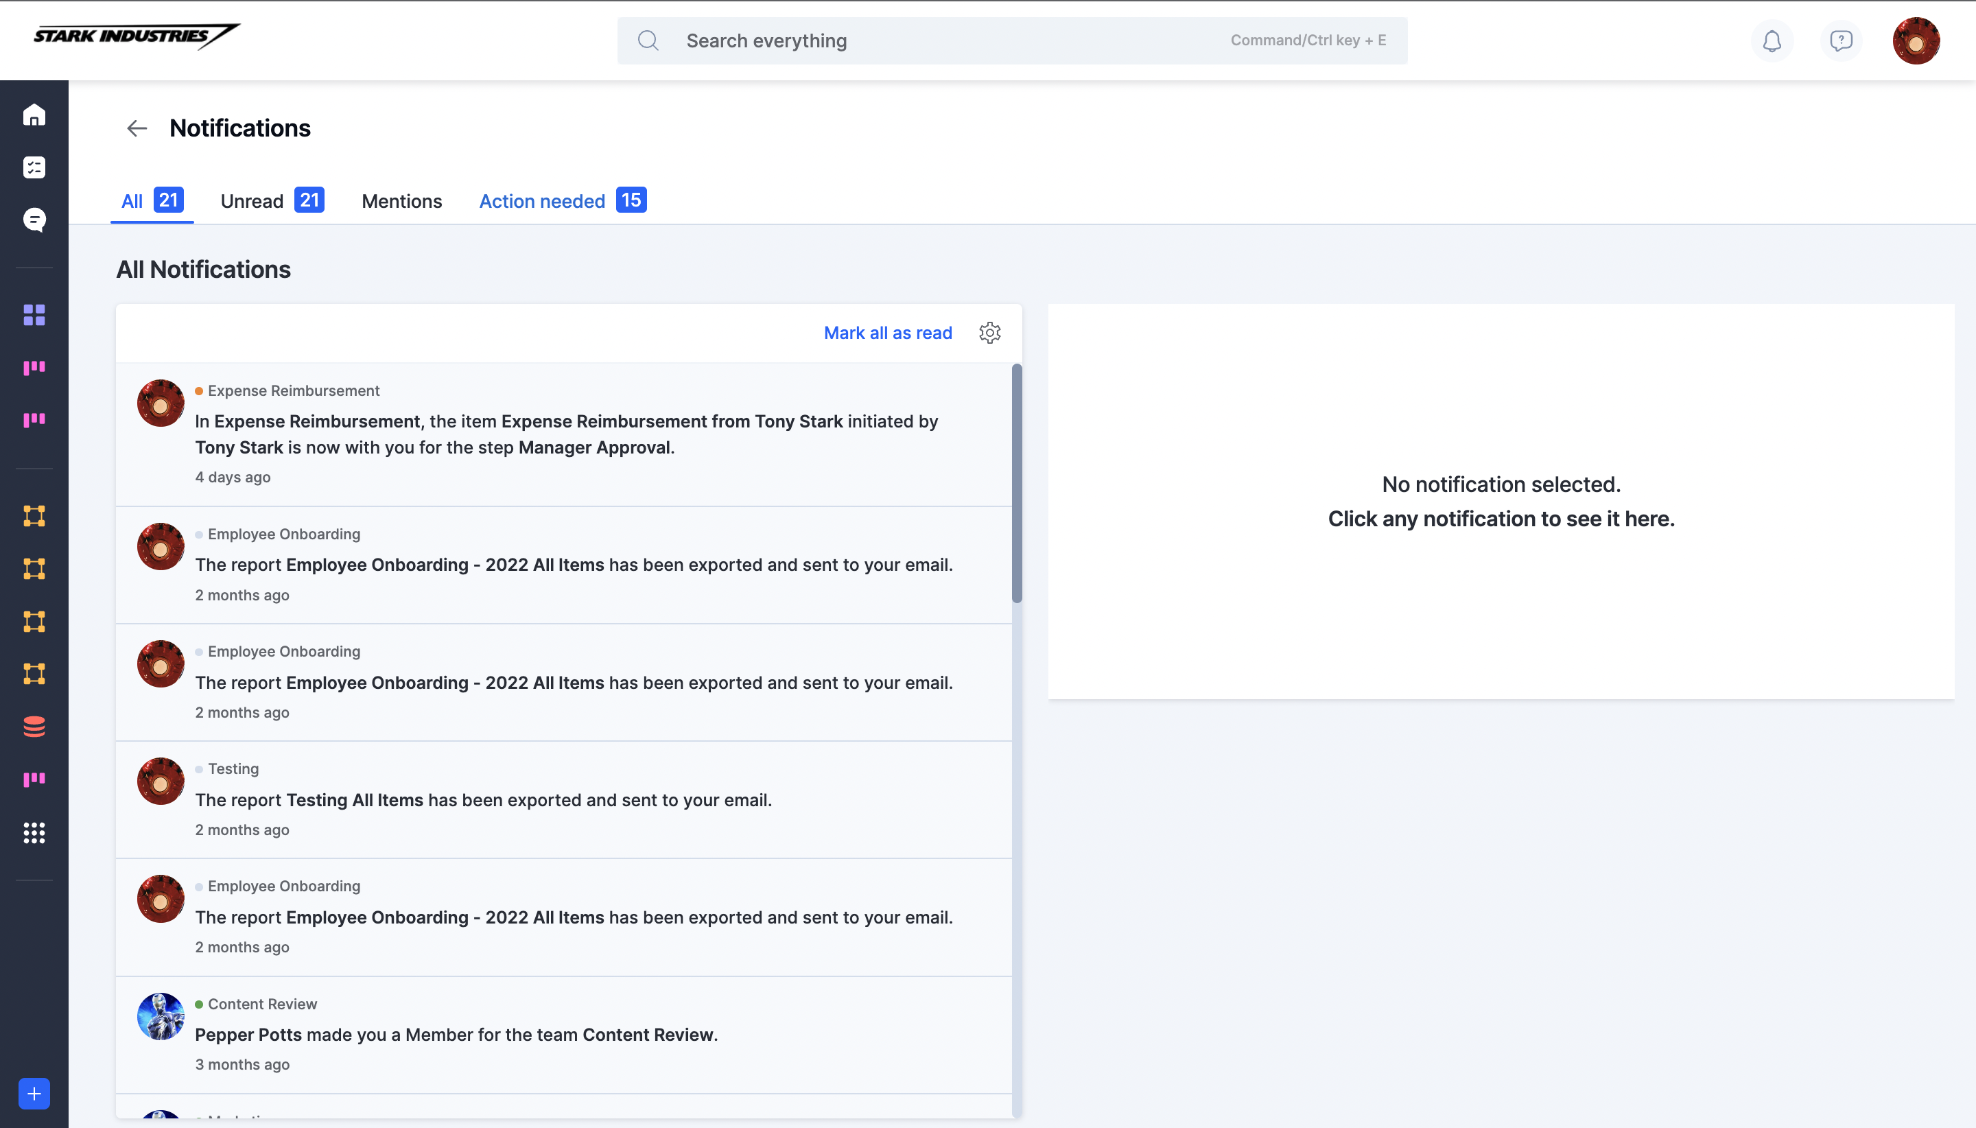Open the help question bubble icon
The image size is (1976, 1128).
pos(1842,40)
